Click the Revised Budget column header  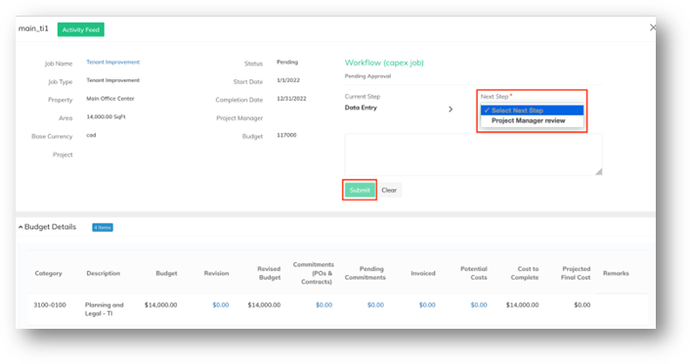pos(269,273)
